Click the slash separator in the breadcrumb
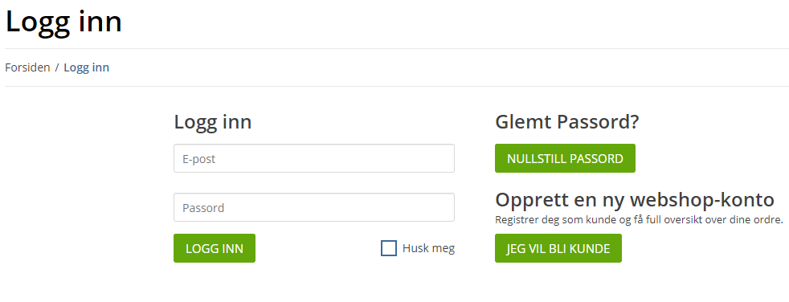This screenshot has width=789, height=302. tap(57, 67)
